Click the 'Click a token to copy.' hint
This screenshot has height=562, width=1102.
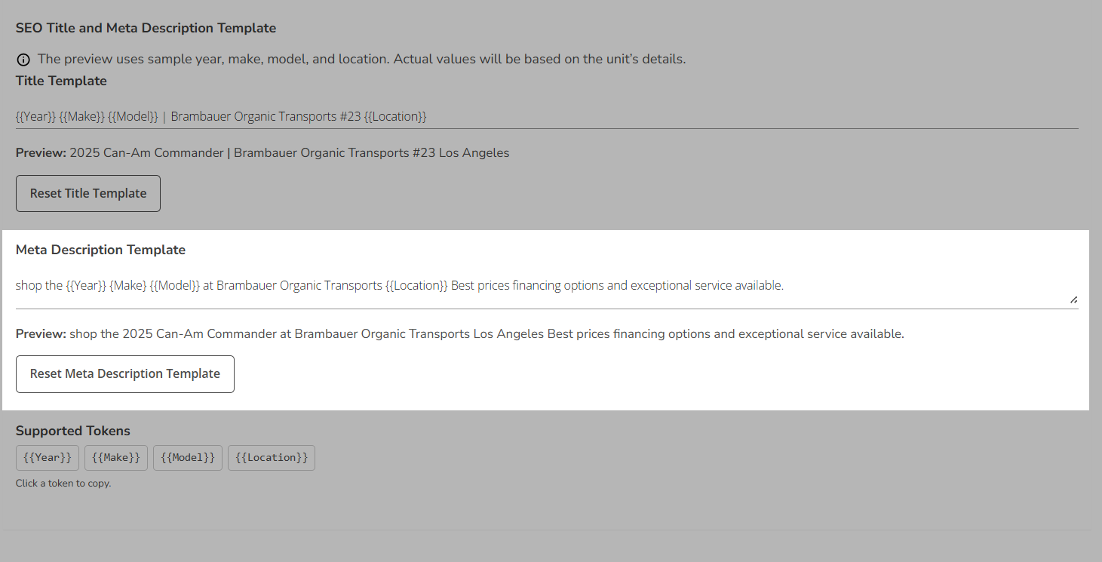click(63, 484)
